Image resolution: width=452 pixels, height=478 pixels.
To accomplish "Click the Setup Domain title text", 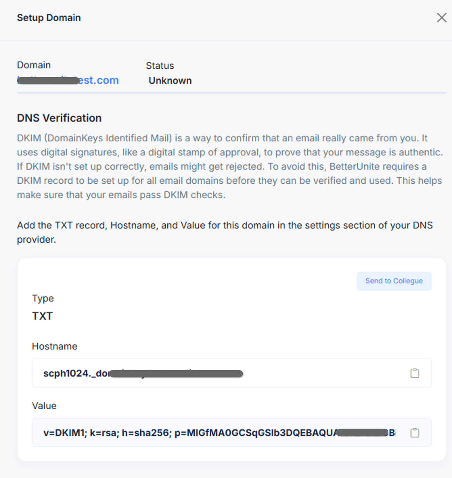I will 49,17.
